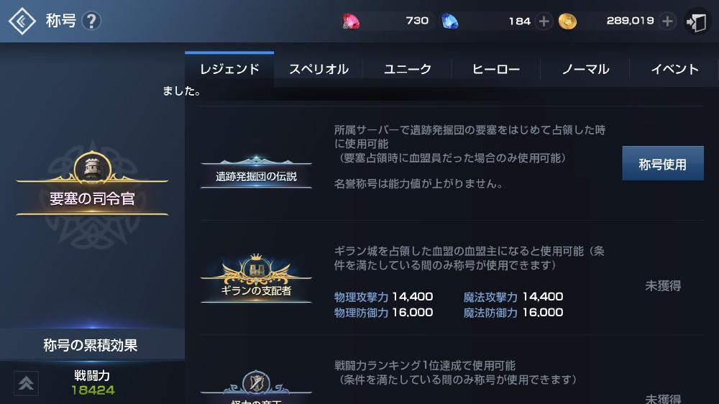719x404 pixels.
Task: Open the 称号 help question mark
Action: 91,21
